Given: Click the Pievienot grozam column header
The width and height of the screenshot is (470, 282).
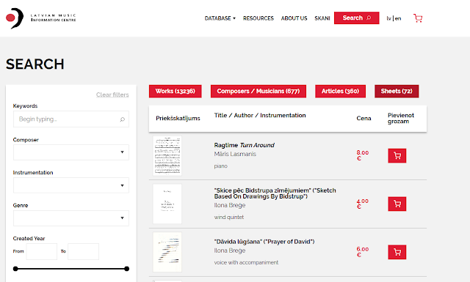Looking at the screenshot, I should click(401, 118).
